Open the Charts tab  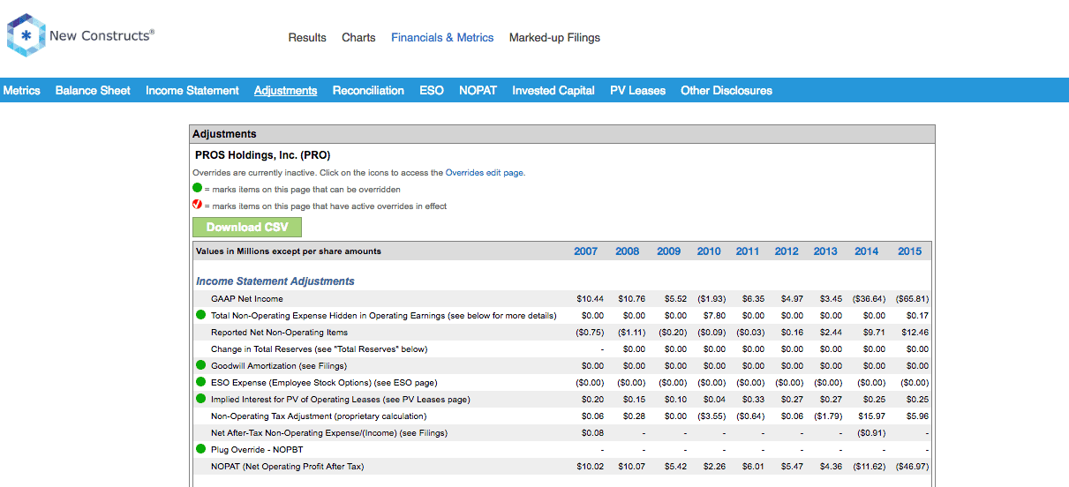pos(358,38)
